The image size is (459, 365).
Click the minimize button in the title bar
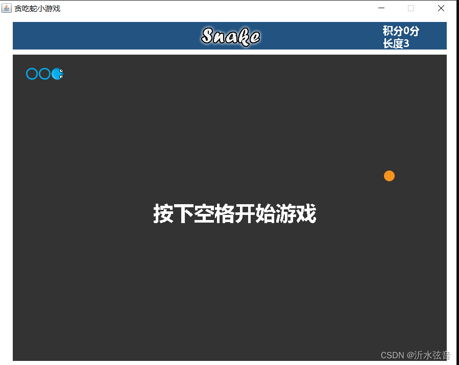[x=381, y=8]
